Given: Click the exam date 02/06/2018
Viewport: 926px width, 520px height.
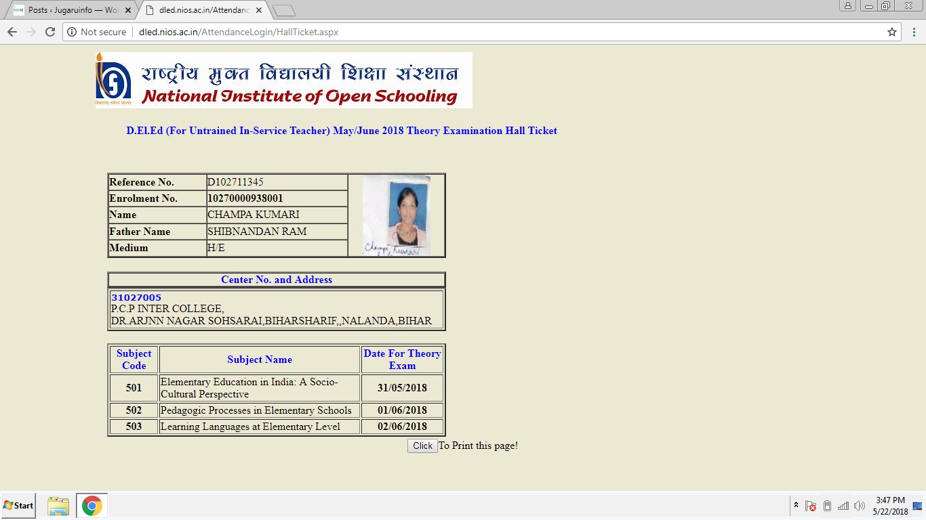Looking at the screenshot, I should (402, 427).
